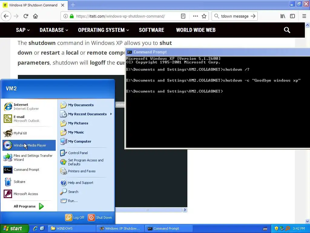Image resolution: width=310 pixels, height=233 pixels.
Task: Close the Windows XP Shutdown Command tab
Action: click(63, 5)
